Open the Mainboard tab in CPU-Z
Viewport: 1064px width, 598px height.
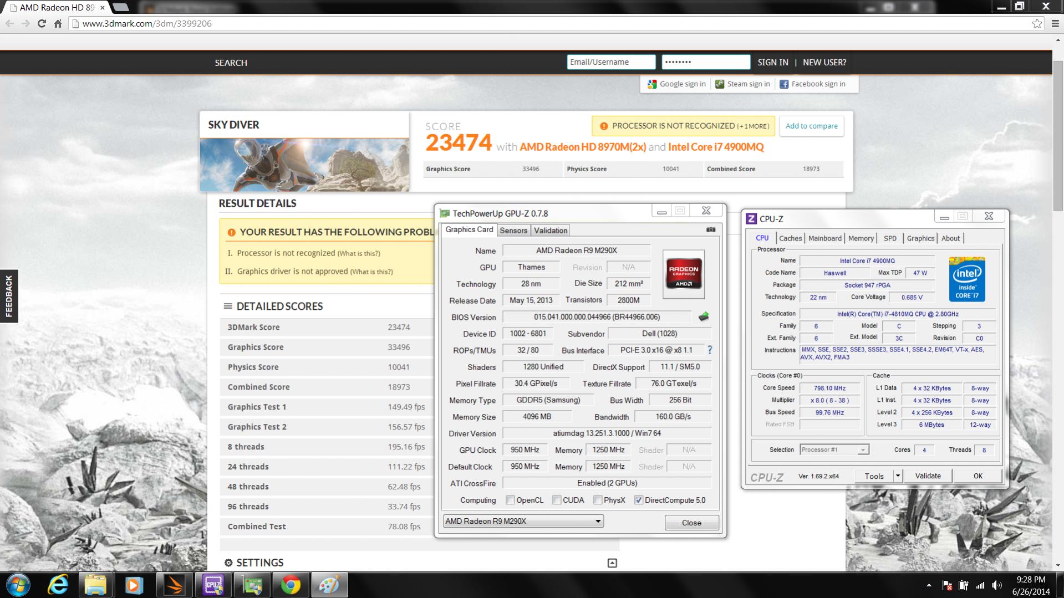click(824, 238)
